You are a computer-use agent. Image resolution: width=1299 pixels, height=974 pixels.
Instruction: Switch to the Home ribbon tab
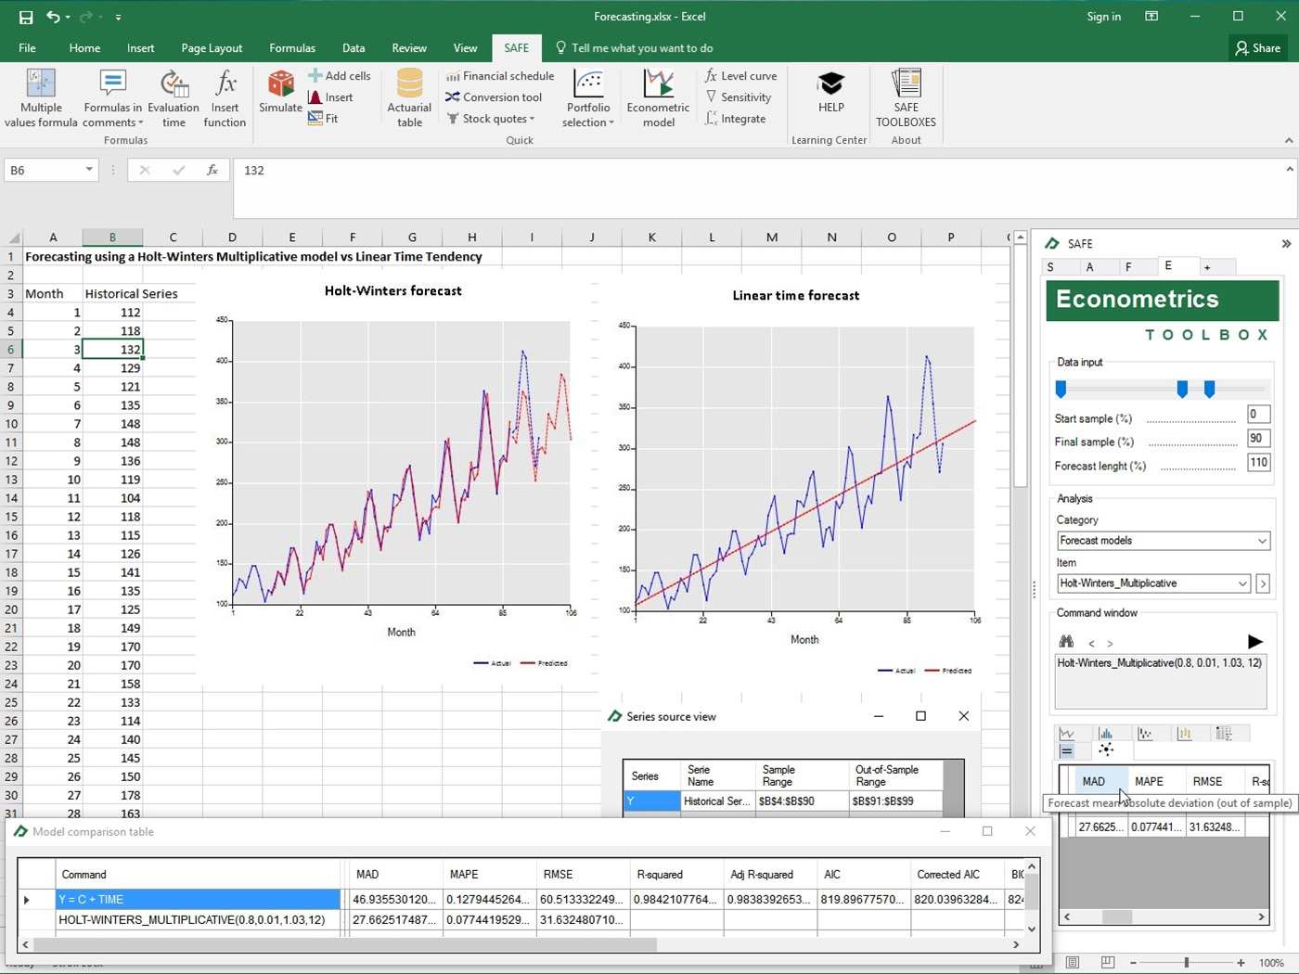click(84, 48)
